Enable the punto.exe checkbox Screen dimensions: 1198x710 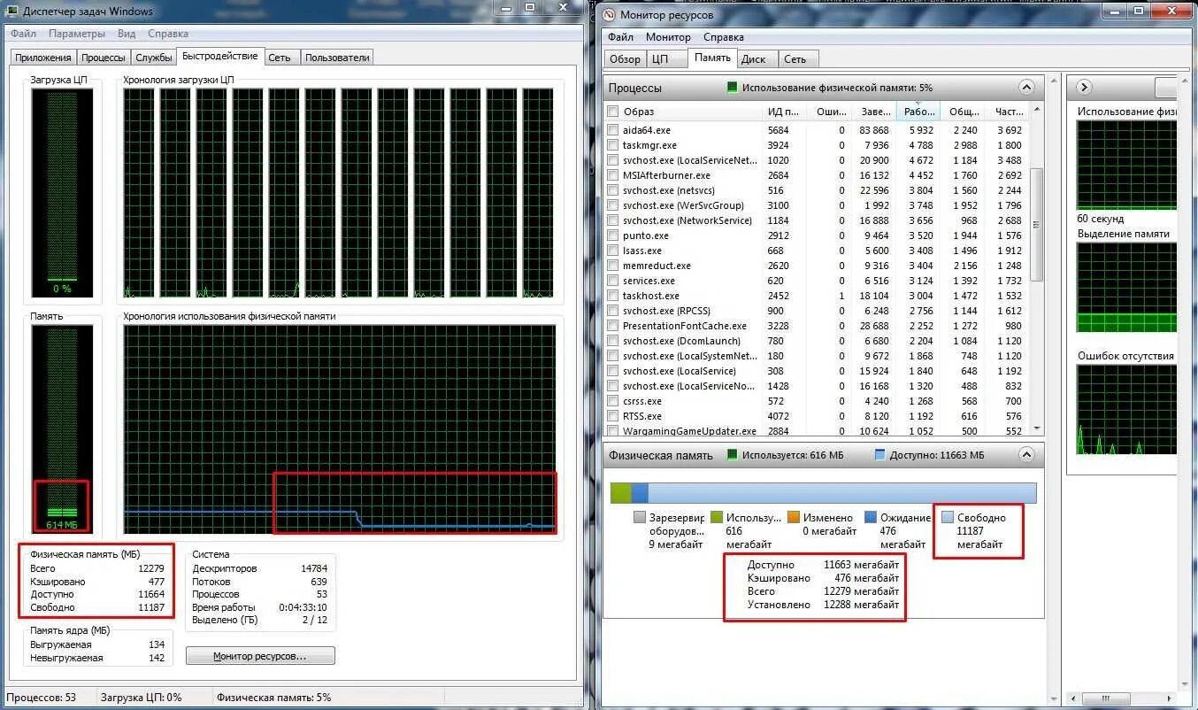coord(613,235)
